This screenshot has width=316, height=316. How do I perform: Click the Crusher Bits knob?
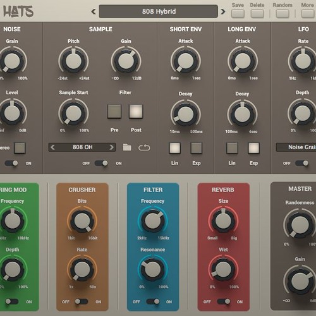pos(82,221)
